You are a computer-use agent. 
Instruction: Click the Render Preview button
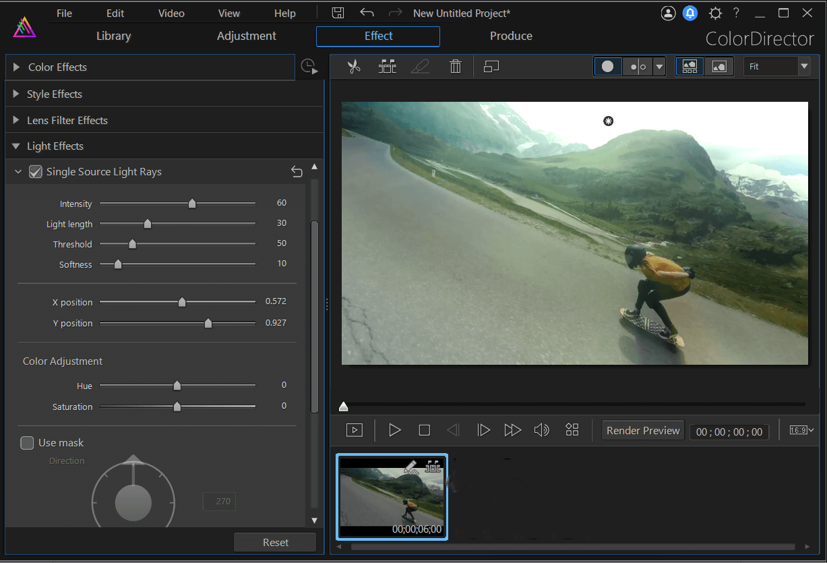[x=643, y=431]
